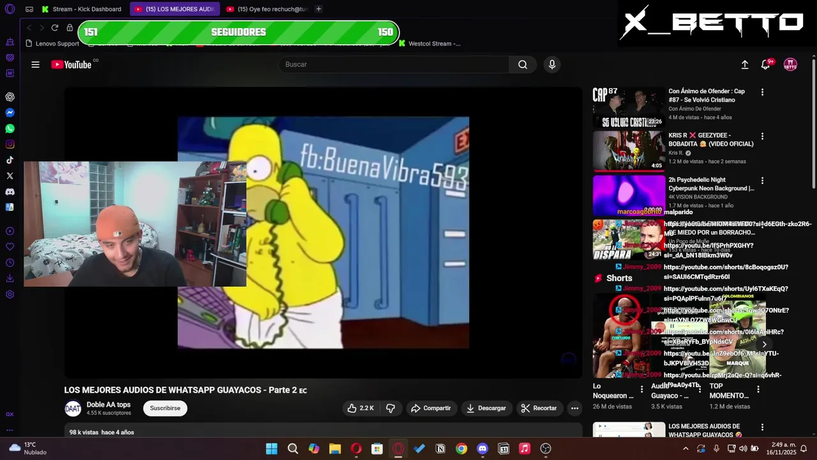Screen dimensions: 817x460
Task: Open Westcol Stream bookmark
Action: pyautogui.click(x=430, y=43)
